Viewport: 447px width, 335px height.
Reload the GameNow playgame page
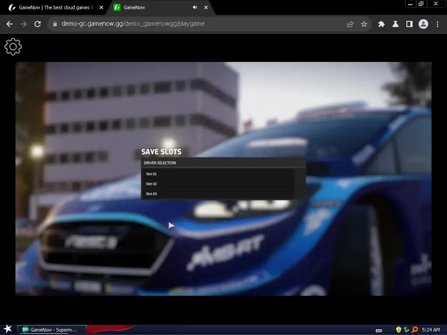(x=38, y=24)
